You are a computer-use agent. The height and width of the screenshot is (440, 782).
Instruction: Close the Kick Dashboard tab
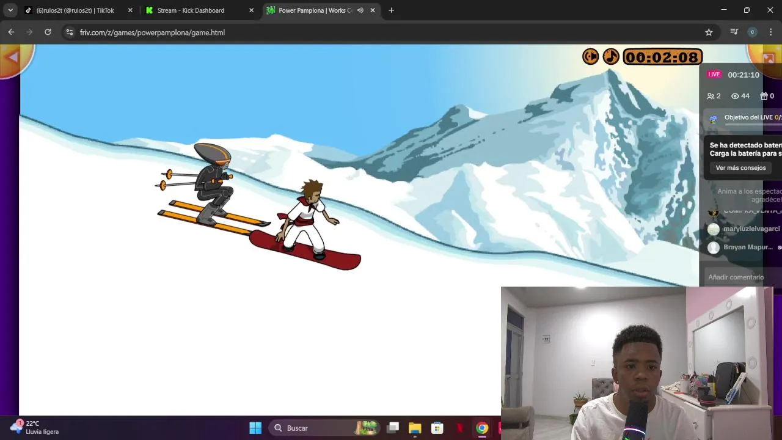251,10
